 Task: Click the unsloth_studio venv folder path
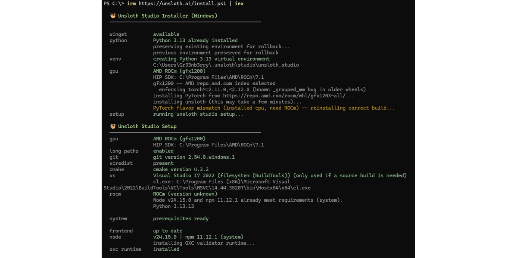[x=226, y=65]
